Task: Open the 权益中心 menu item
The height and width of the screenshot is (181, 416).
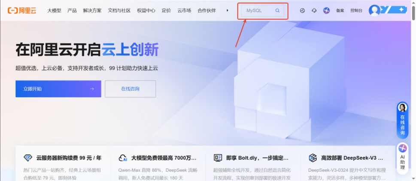Action: coord(146,11)
